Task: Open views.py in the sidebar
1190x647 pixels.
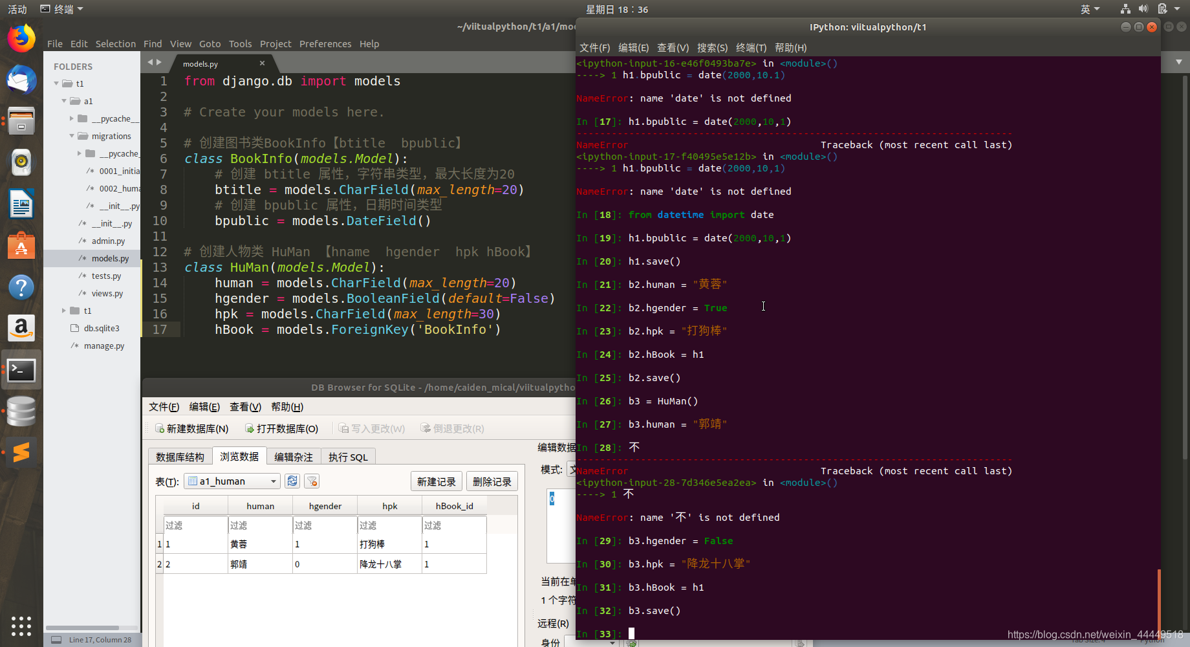Action: point(107,293)
